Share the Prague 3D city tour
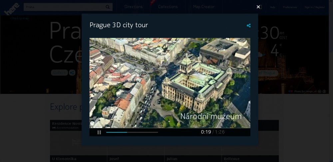The height and width of the screenshot is (162, 333). click(248, 26)
